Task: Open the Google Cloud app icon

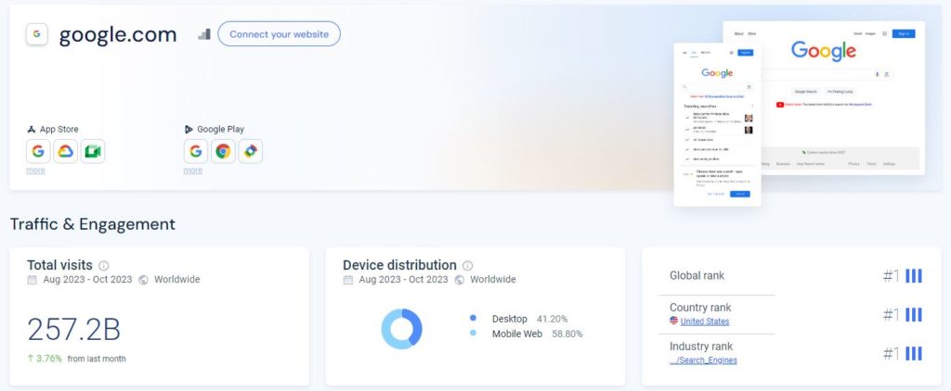Action: tap(66, 151)
